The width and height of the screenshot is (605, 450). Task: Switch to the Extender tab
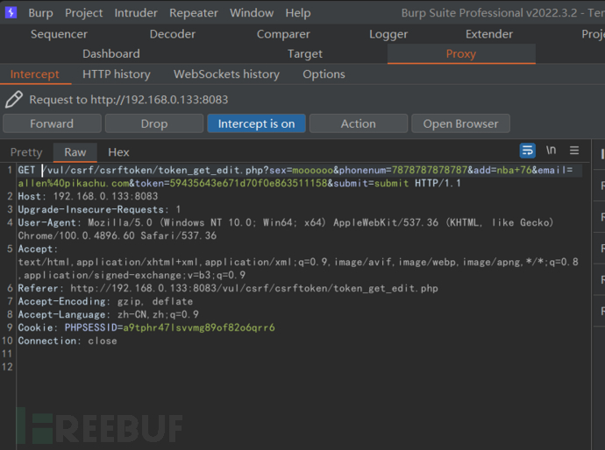tap(489, 34)
